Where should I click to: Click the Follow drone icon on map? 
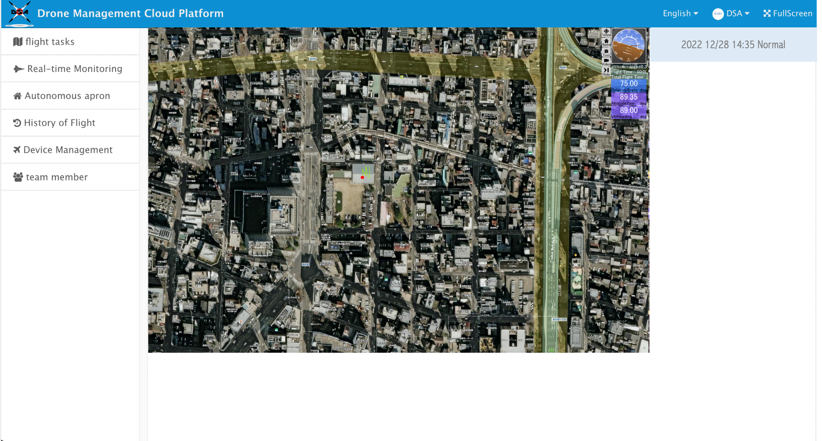point(606,32)
